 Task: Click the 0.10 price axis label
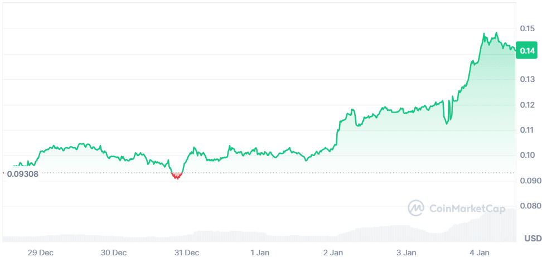[x=528, y=155]
